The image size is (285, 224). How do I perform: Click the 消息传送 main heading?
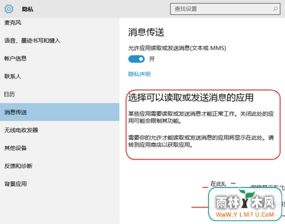(146, 32)
